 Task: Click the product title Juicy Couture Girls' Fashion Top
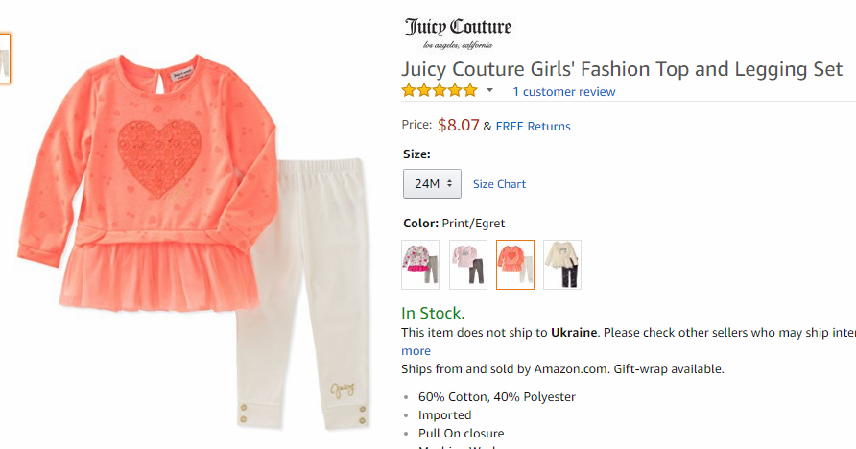coord(622,69)
